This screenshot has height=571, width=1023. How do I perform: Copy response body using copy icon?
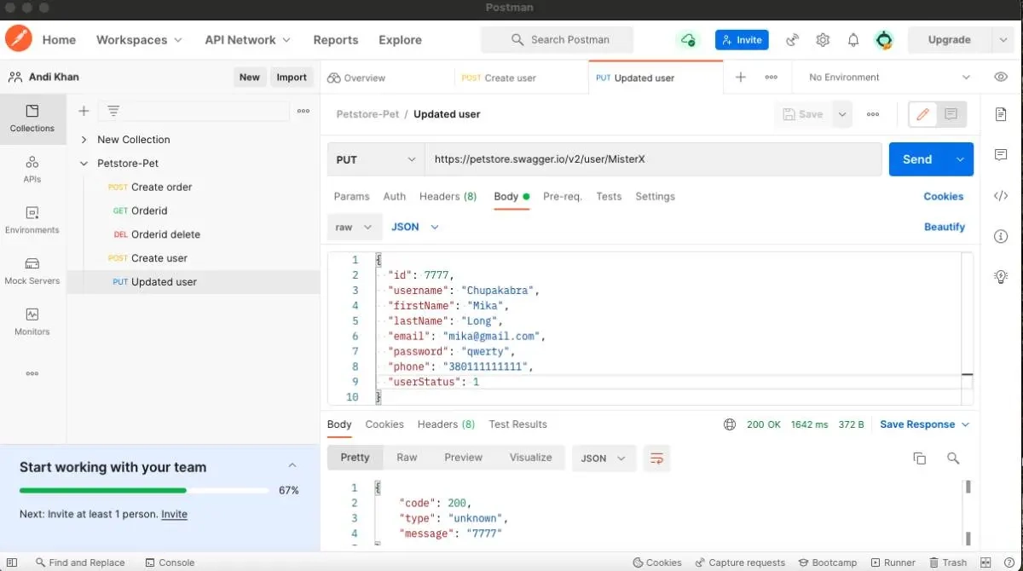[x=919, y=459]
